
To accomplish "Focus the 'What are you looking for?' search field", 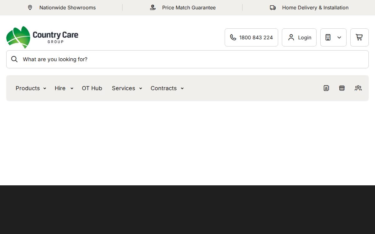I will [187, 59].
